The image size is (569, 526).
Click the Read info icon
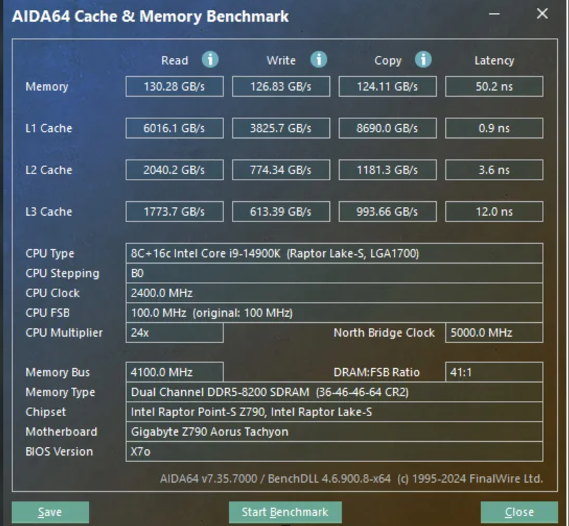click(x=210, y=59)
